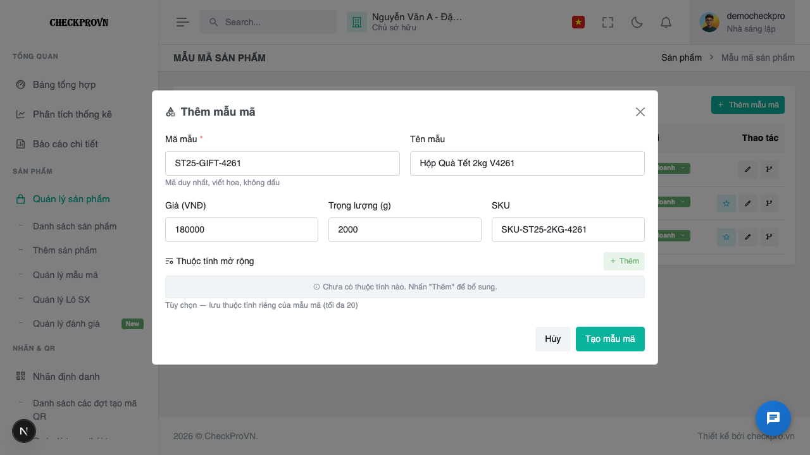Open the Nguyễn Văn A organization switcher
810x455 pixels.
405,22
